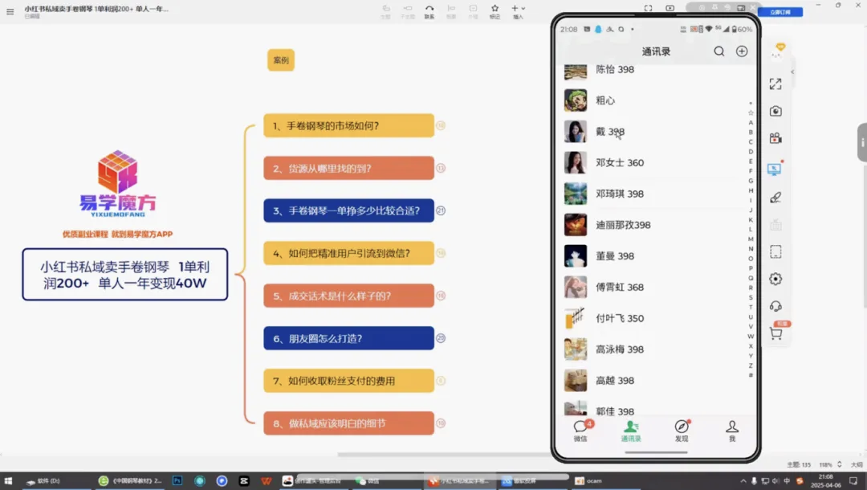Open customer support headset icon

point(775,306)
